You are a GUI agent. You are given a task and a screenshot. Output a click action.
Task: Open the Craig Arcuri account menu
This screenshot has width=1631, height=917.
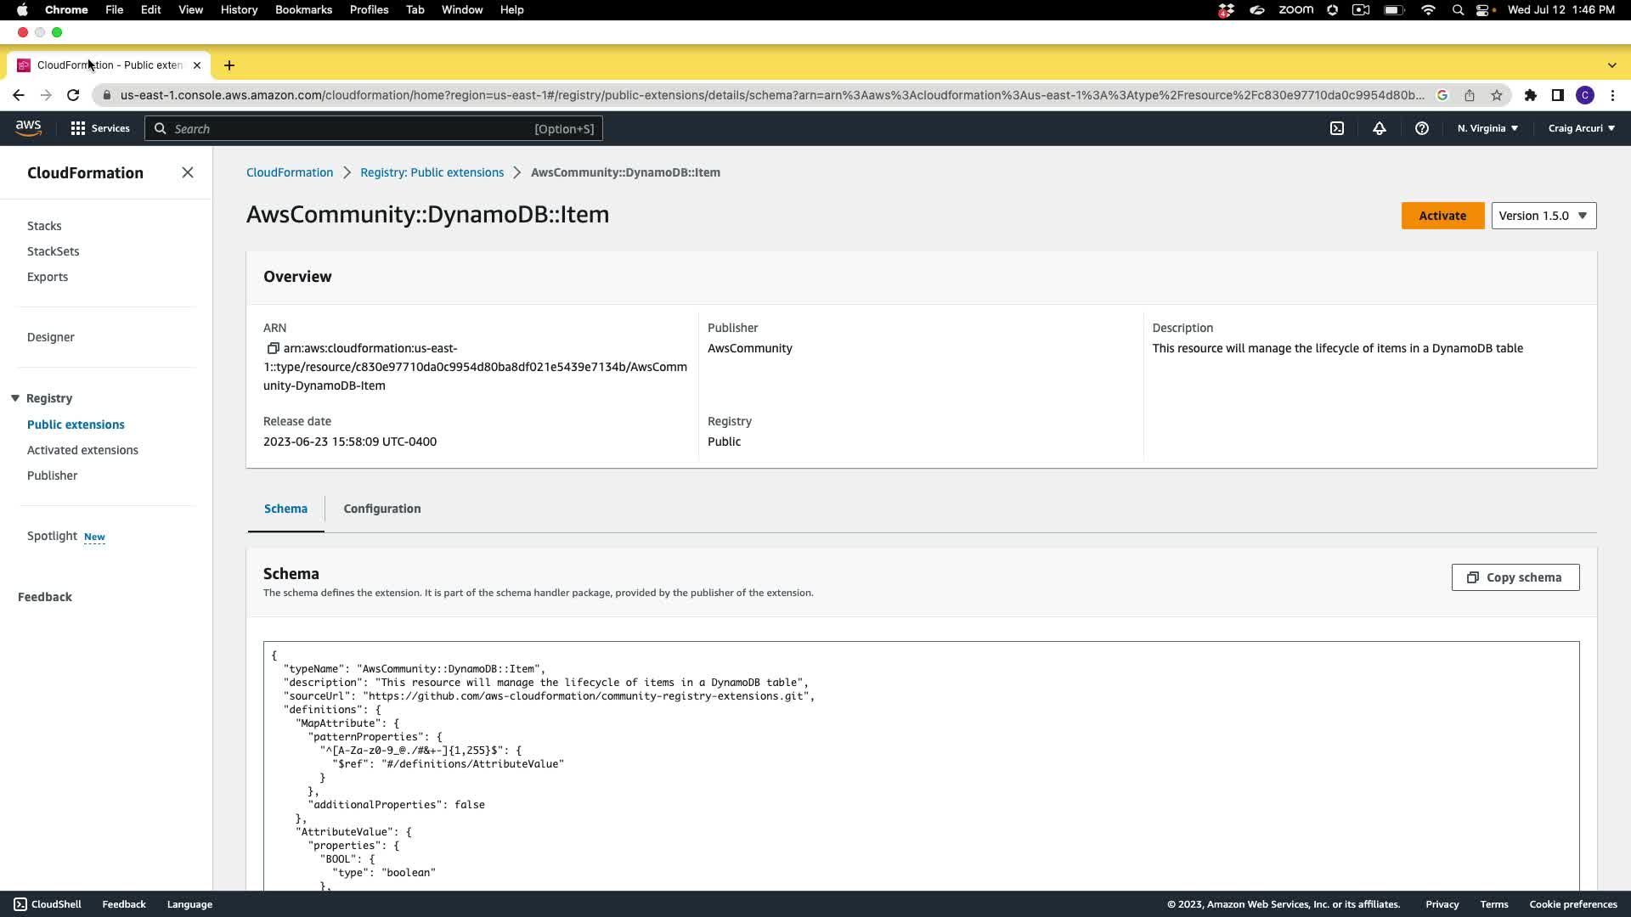click(x=1581, y=128)
